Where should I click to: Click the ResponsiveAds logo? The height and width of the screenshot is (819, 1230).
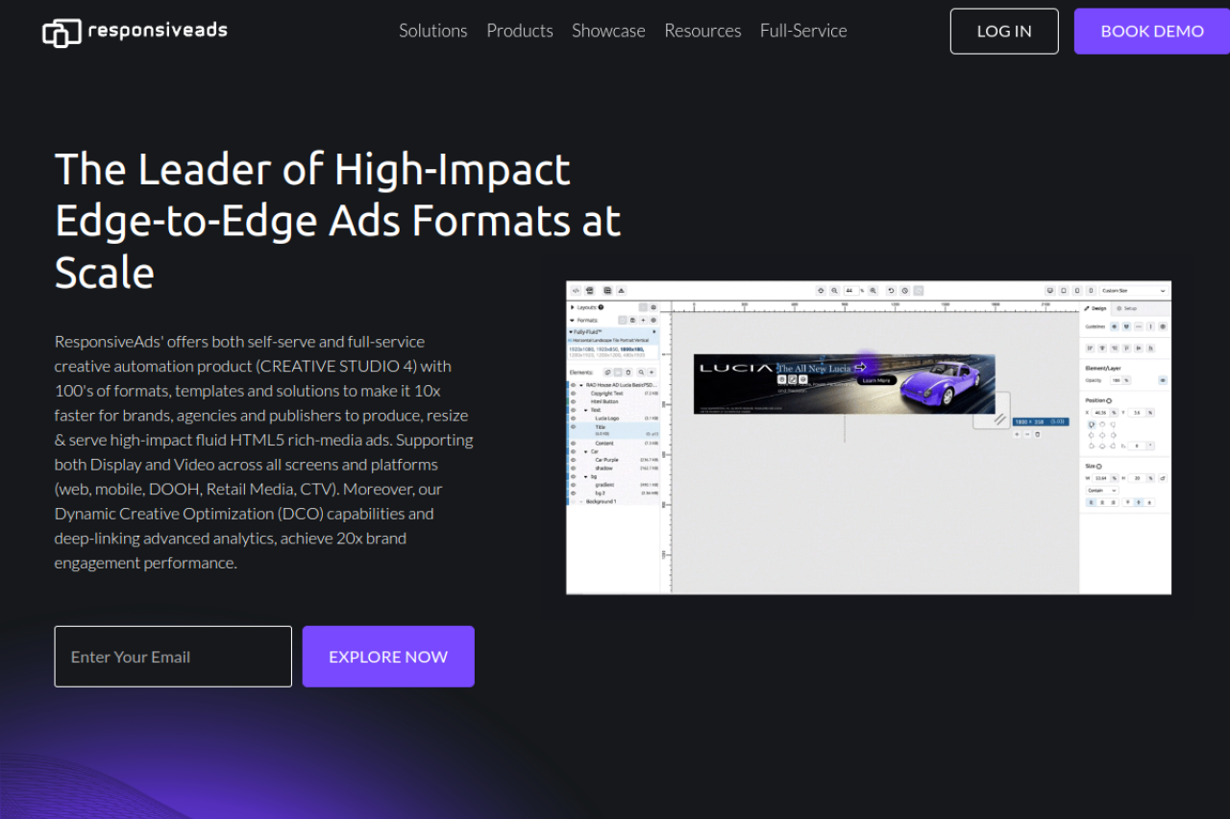click(135, 32)
